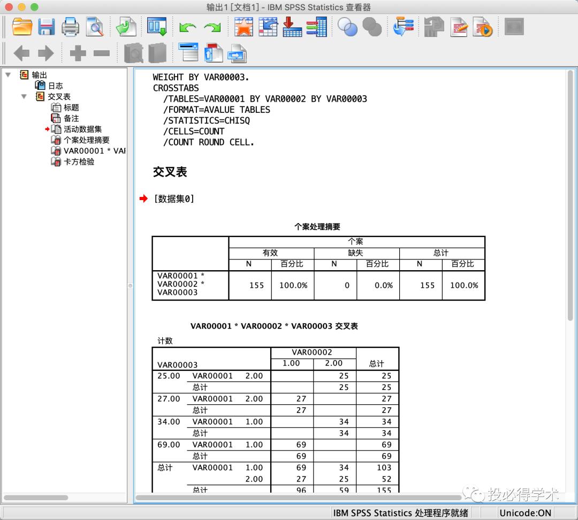The image size is (578, 520).
Task: Print the current output
Action: (71, 26)
